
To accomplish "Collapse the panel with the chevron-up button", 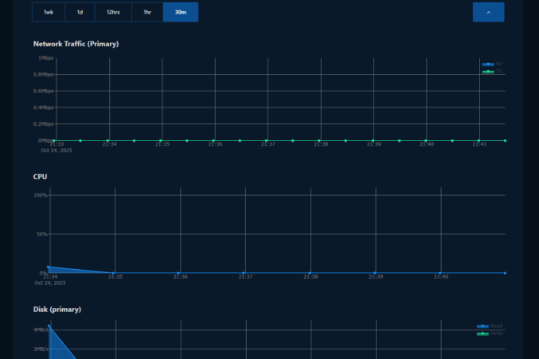I will (x=488, y=12).
